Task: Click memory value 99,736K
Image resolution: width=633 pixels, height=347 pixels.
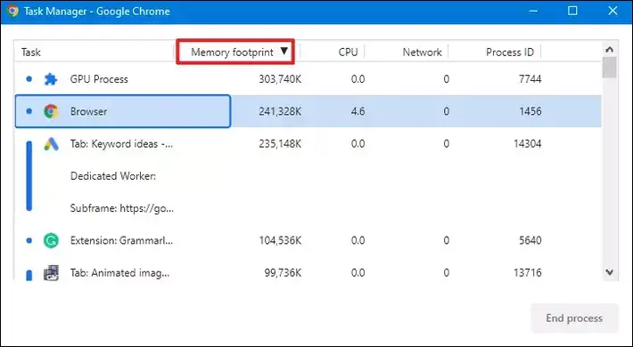Action: [x=283, y=273]
